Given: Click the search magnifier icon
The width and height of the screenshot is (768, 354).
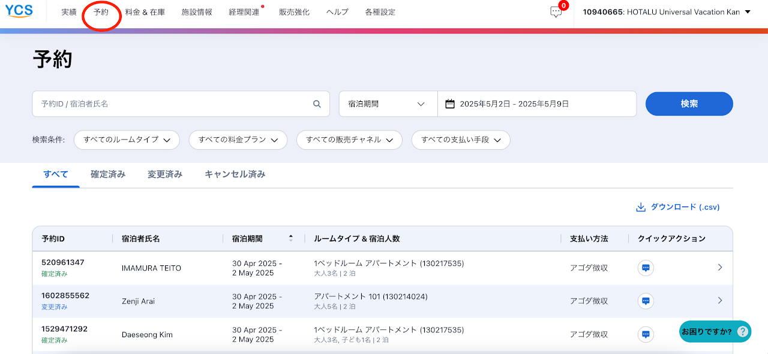Looking at the screenshot, I should pyautogui.click(x=317, y=104).
